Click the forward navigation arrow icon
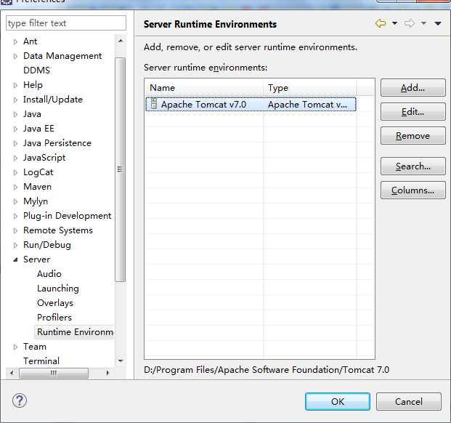The height and width of the screenshot is (423, 451). click(410, 23)
